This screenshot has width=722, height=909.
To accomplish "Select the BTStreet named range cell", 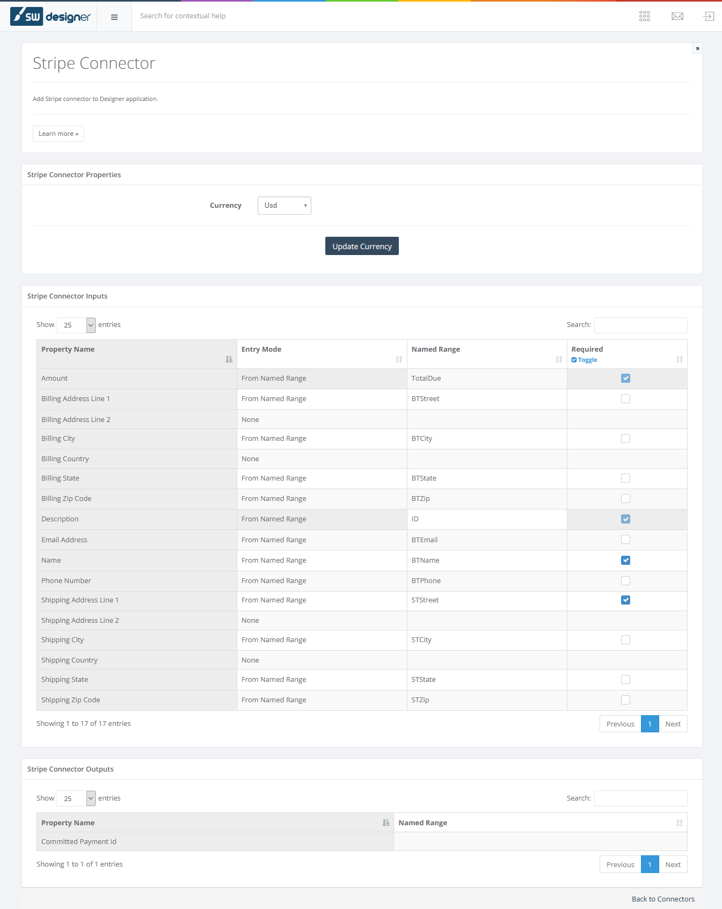I will (x=487, y=399).
